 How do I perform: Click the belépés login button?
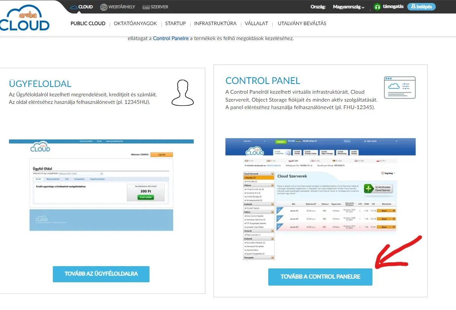(x=421, y=7)
